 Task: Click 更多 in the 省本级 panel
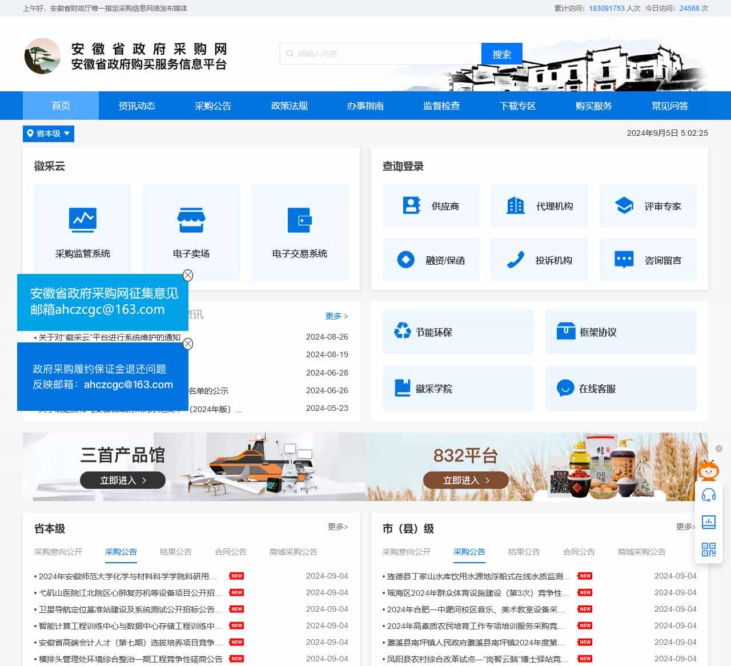(338, 527)
